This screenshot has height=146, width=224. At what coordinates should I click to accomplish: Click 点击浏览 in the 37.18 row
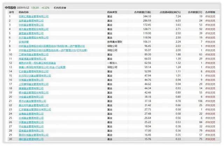(210, 101)
